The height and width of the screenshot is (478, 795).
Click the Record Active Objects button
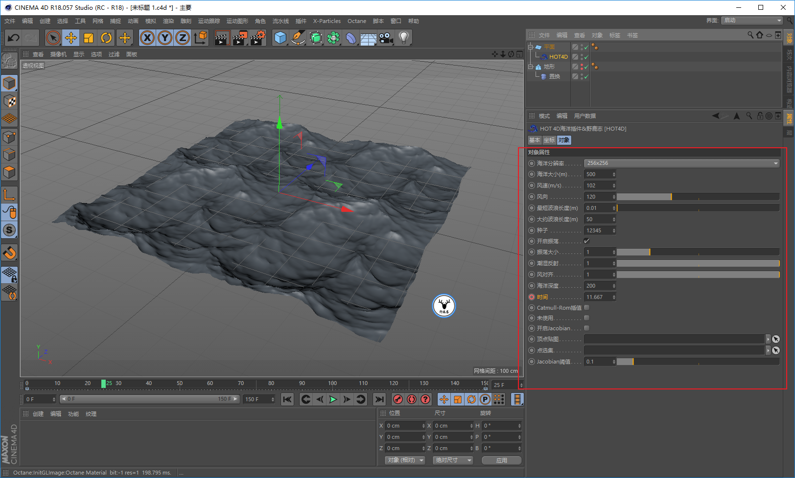(x=398, y=399)
